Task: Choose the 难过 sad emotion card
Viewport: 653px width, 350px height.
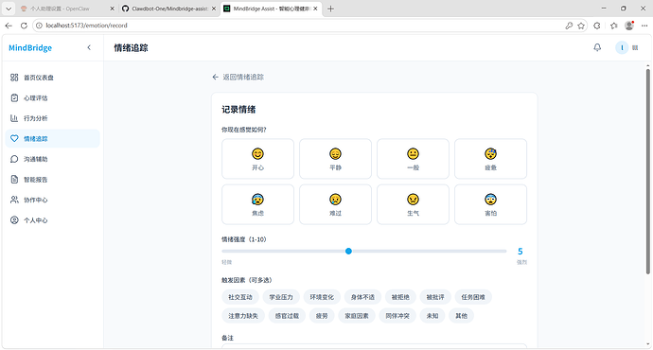Action: pyautogui.click(x=335, y=204)
